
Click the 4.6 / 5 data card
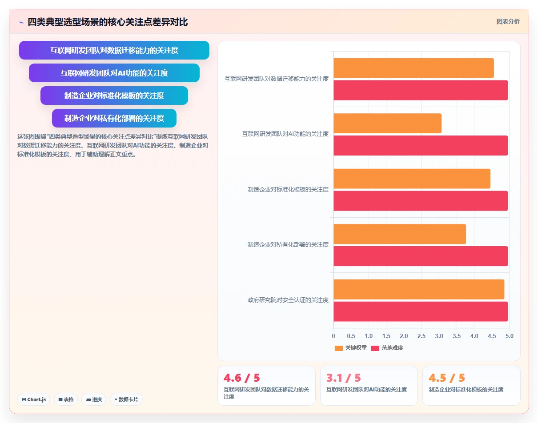click(x=266, y=386)
